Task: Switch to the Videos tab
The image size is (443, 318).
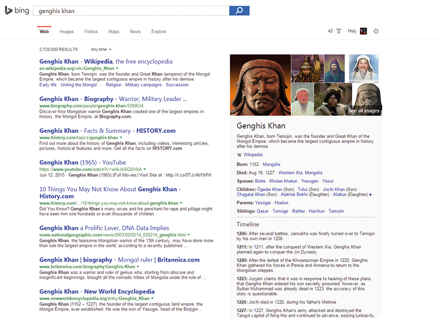Action: [91, 32]
